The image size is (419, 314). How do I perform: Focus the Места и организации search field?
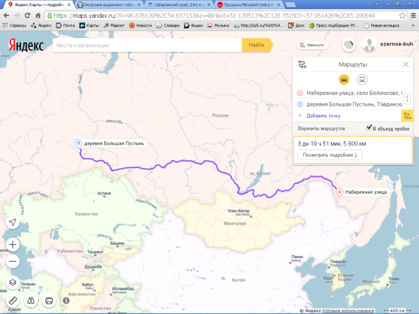coord(147,45)
